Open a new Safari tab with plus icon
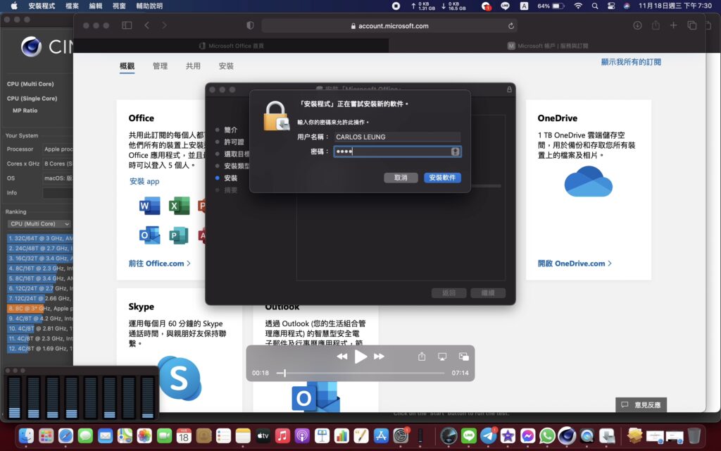 coord(673,25)
